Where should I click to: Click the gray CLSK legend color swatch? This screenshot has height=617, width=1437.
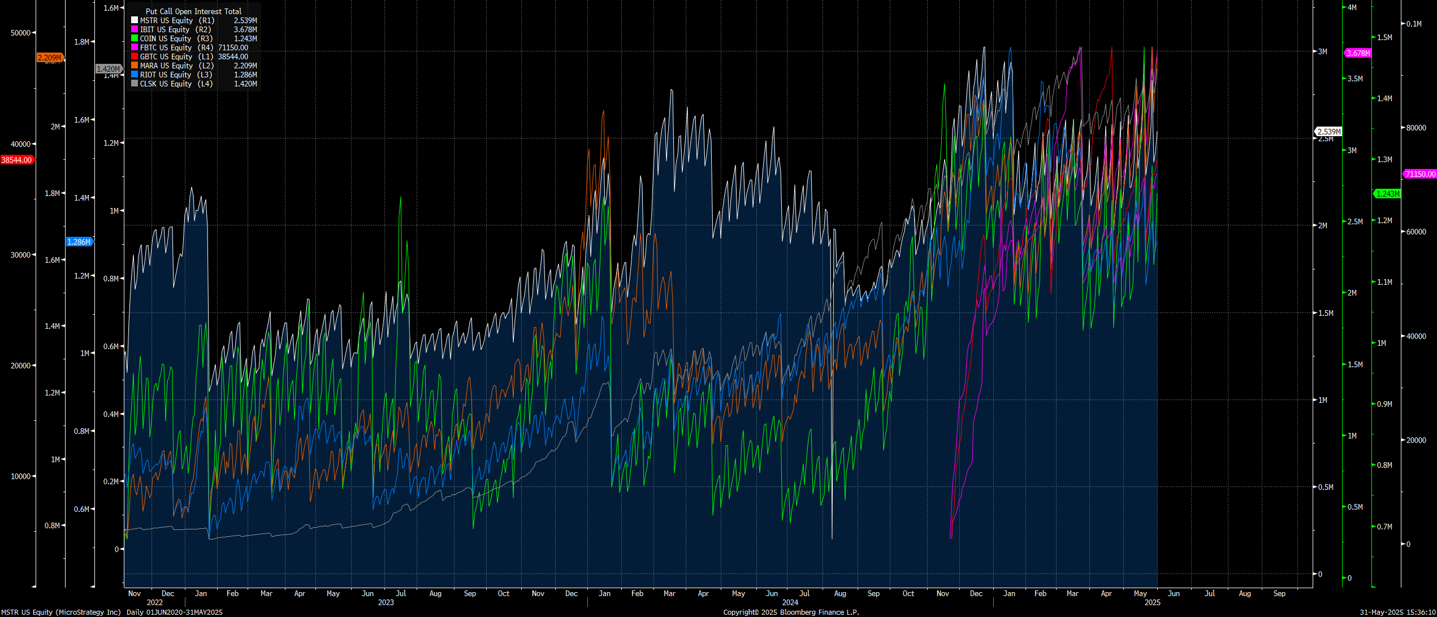(x=135, y=84)
